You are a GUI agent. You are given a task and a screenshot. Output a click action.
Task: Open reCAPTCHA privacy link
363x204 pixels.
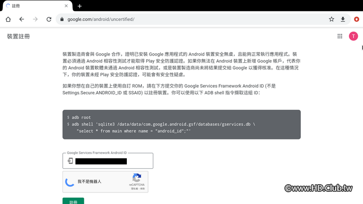[134, 189]
